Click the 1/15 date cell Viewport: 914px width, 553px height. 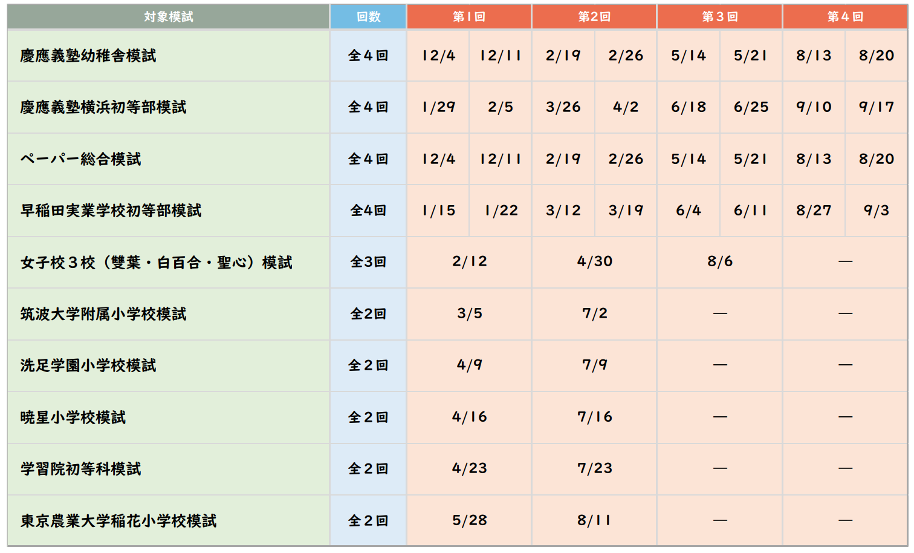coord(438,211)
